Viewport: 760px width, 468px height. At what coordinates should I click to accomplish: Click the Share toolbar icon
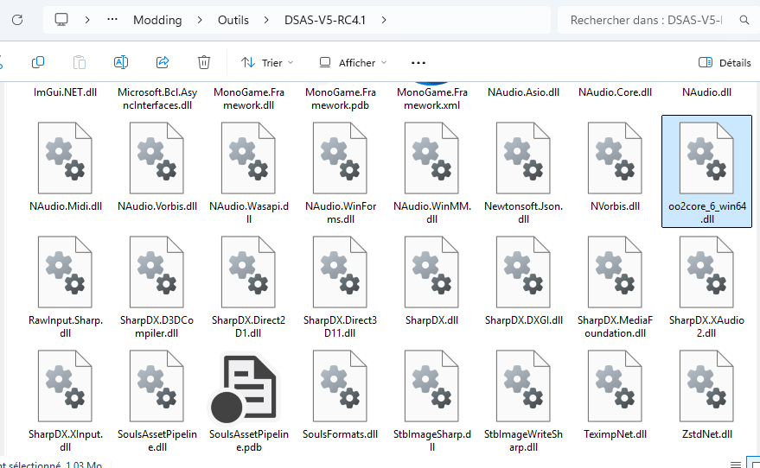pos(163,62)
